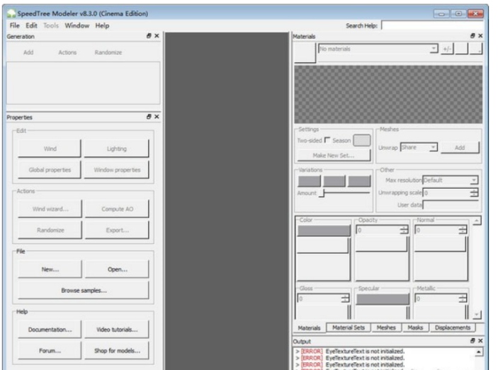498x370 pixels.
Task: Open Global properties
Action: [x=50, y=170]
